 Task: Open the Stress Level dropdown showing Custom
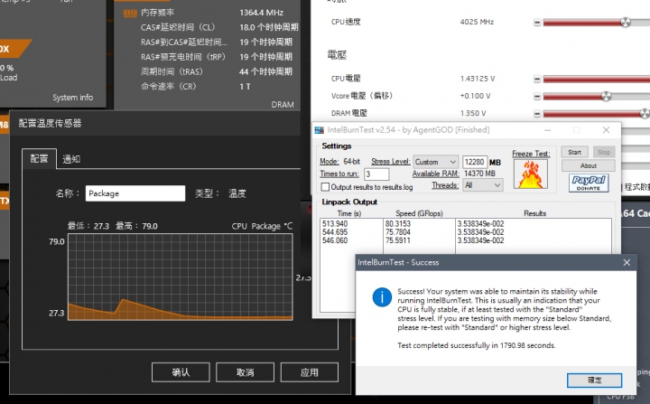pyautogui.click(x=435, y=162)
